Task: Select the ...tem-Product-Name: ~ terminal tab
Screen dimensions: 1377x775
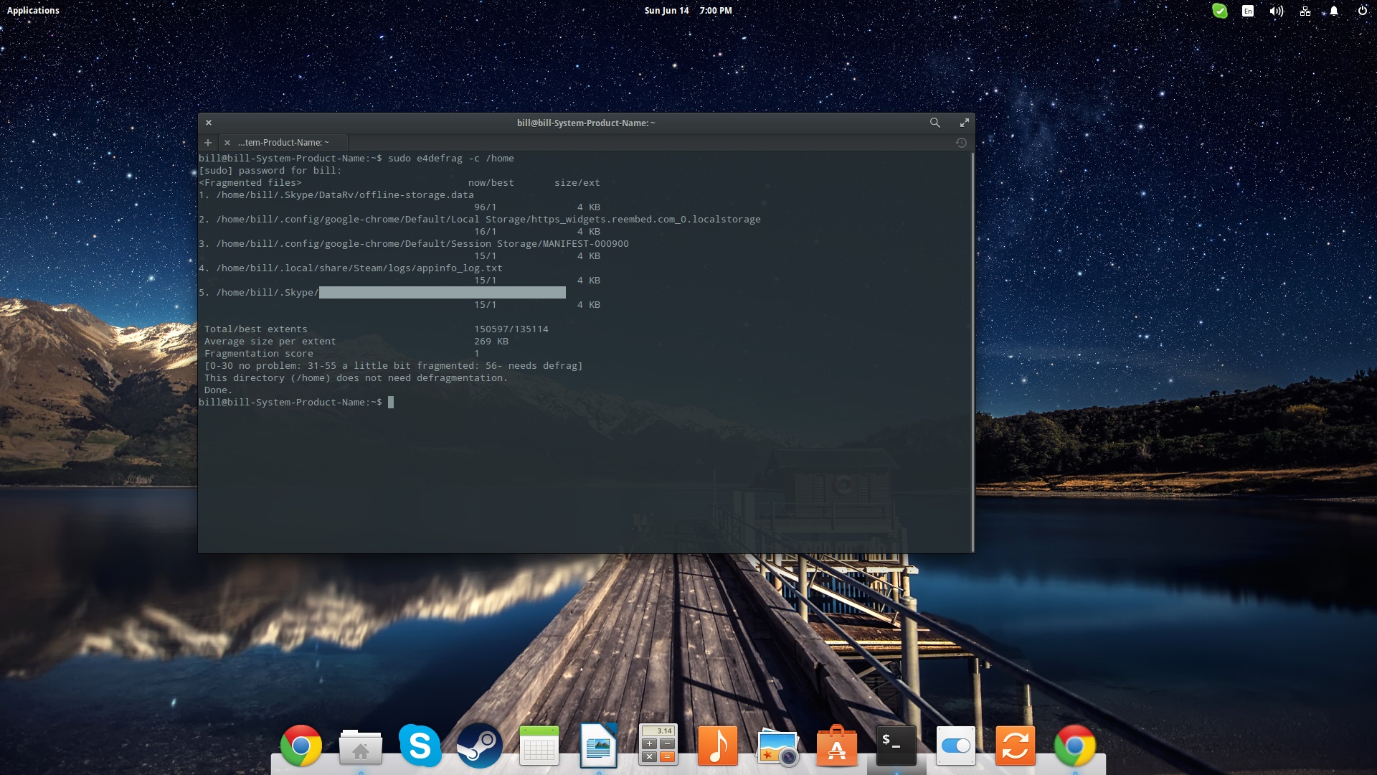Action: point(283,142)
